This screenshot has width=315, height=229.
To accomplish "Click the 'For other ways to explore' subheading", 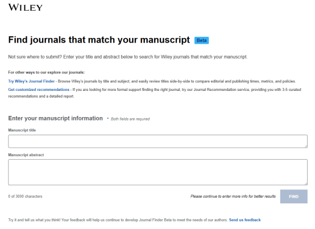I will [x=47, y=73].
